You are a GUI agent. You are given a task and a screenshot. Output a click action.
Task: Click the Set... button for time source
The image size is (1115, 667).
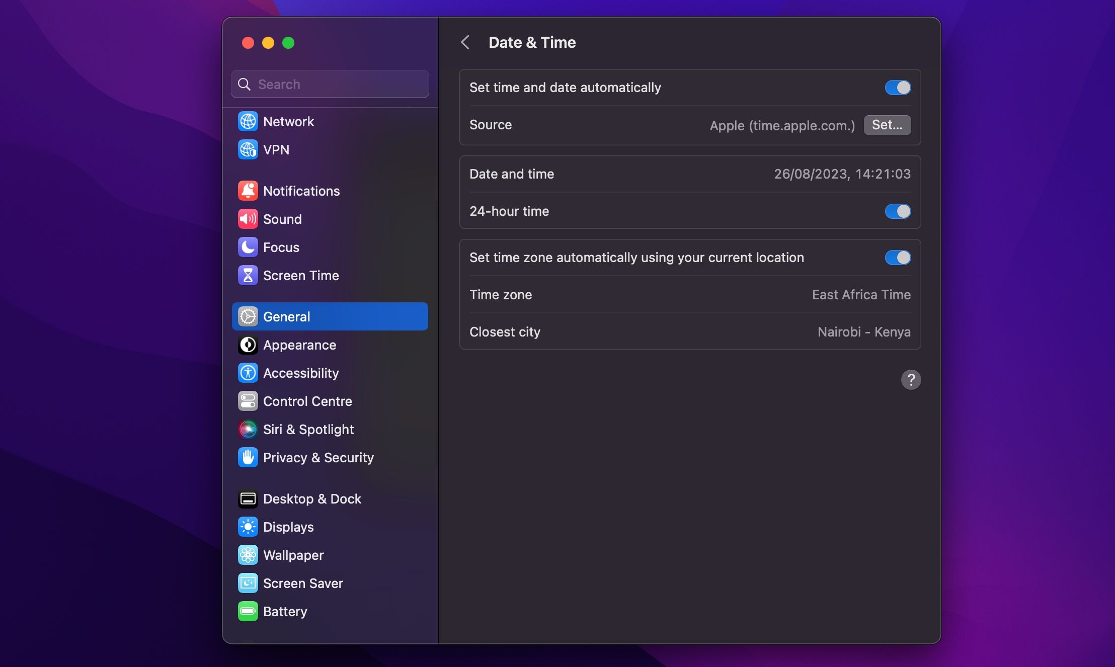pos(887,125)
